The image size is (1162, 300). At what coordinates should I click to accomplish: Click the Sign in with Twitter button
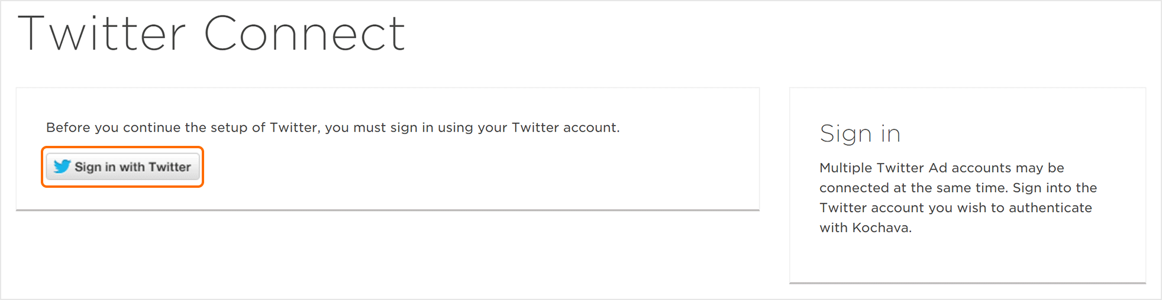(x=122, y=167)
